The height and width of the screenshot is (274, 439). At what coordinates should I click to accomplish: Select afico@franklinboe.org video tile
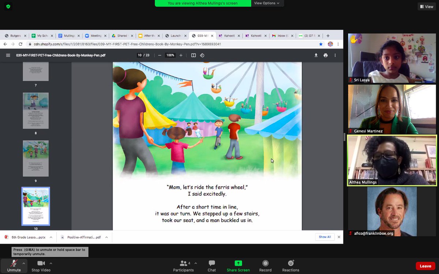392,212
